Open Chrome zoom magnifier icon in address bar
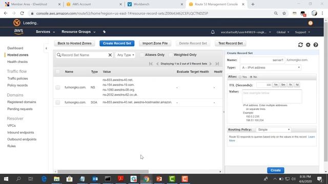The width and height of the screenshot is (328, 184). 276,13
